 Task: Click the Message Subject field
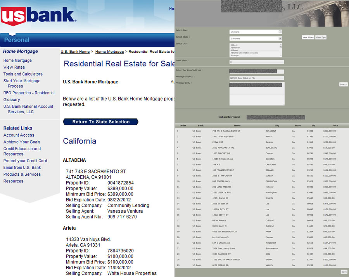pyautogui.click(x=257, y=78)
